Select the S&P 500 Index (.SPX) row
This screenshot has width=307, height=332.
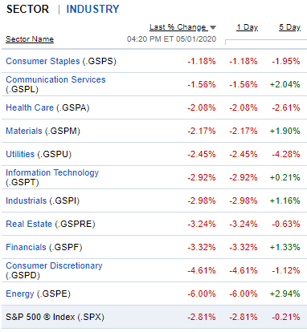tap(154, 317)
